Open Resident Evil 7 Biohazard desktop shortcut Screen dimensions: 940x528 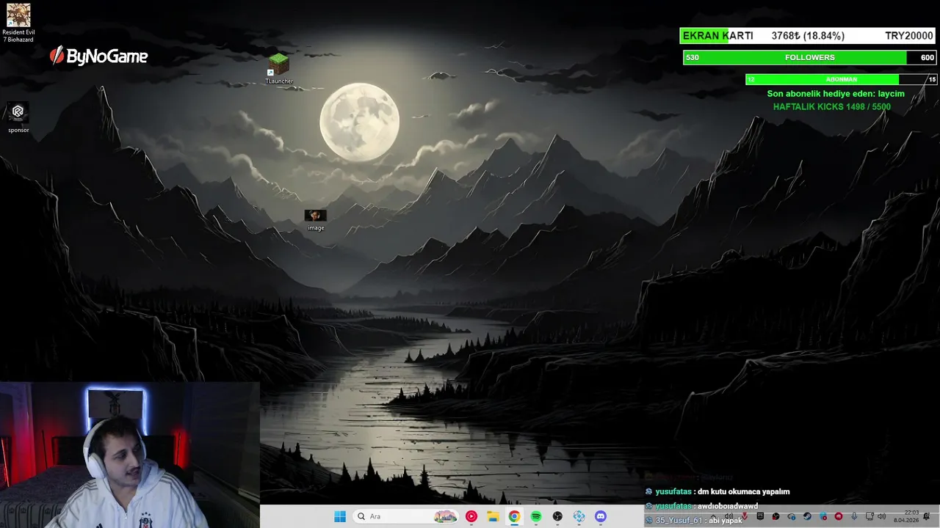(x=18, y=23)
